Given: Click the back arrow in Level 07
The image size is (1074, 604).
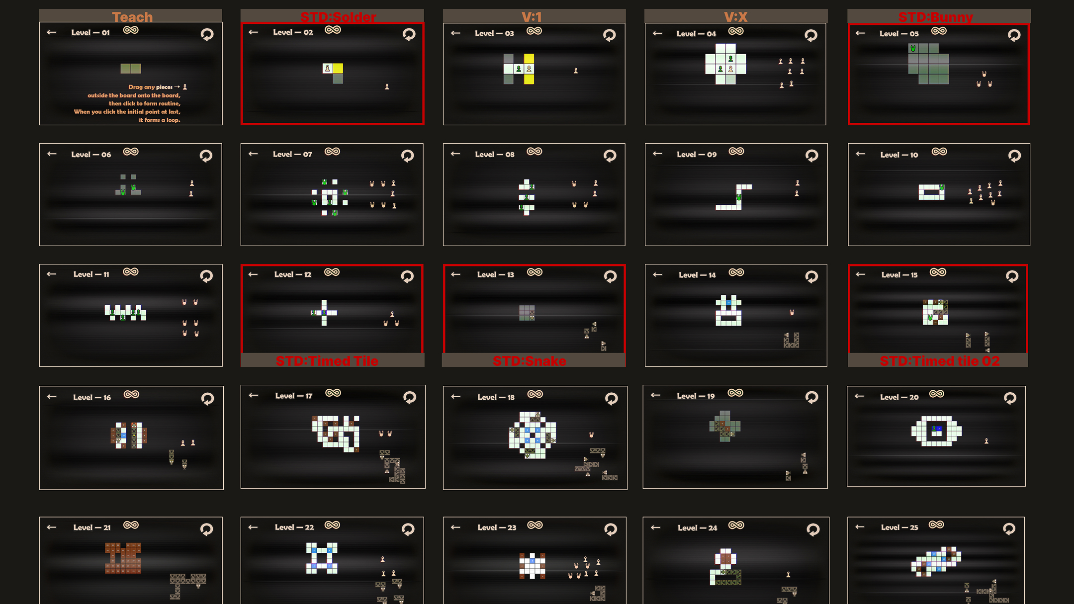Looking at the screenshot, I should pyautogui.click(x=253, y=154).
